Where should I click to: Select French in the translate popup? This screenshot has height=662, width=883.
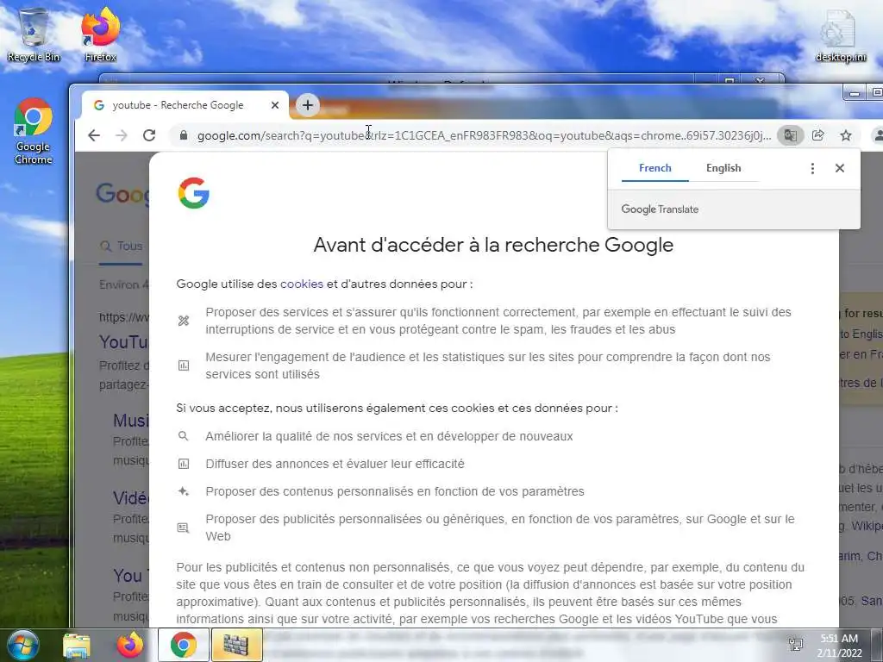(655, 168)
